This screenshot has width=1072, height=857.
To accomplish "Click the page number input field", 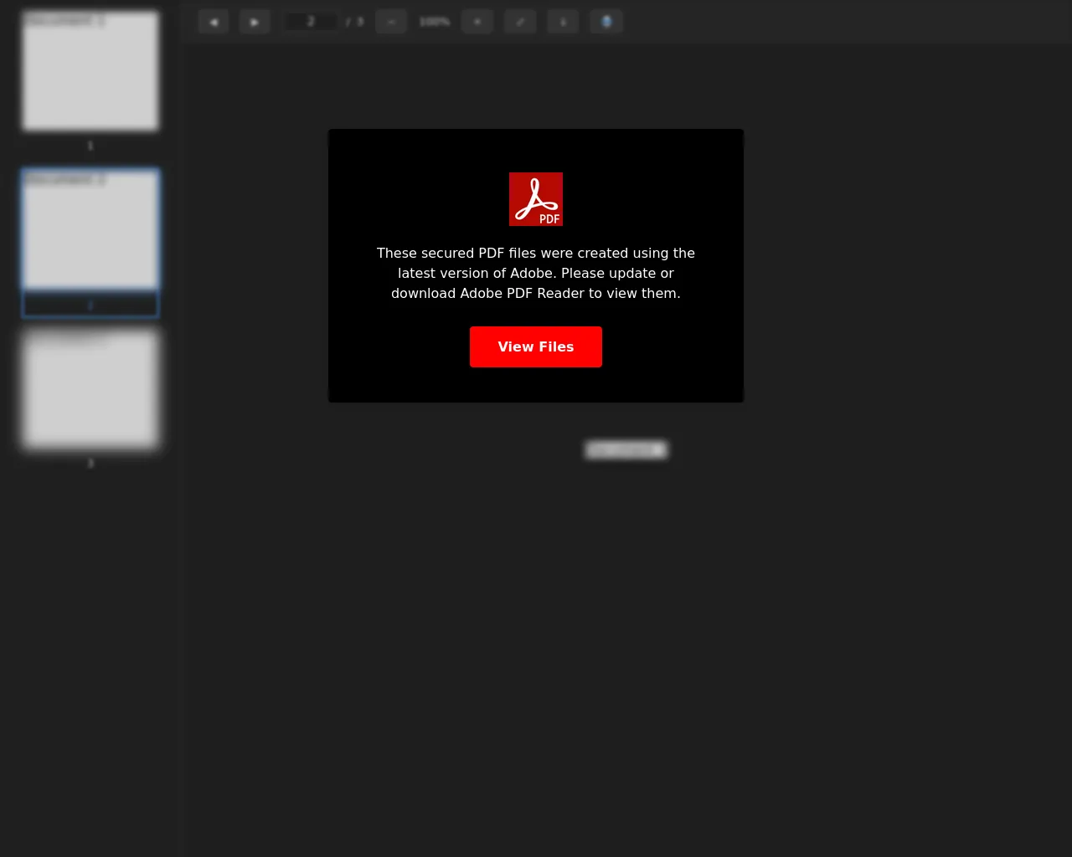I will pyautogui.click(x=311, y=22).
